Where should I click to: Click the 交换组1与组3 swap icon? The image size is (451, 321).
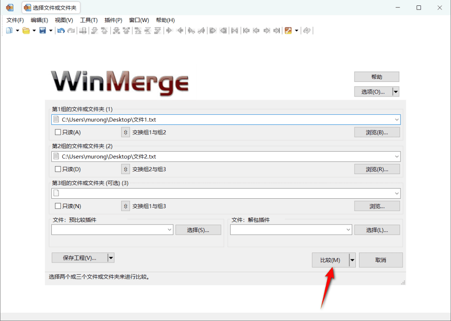125,206
